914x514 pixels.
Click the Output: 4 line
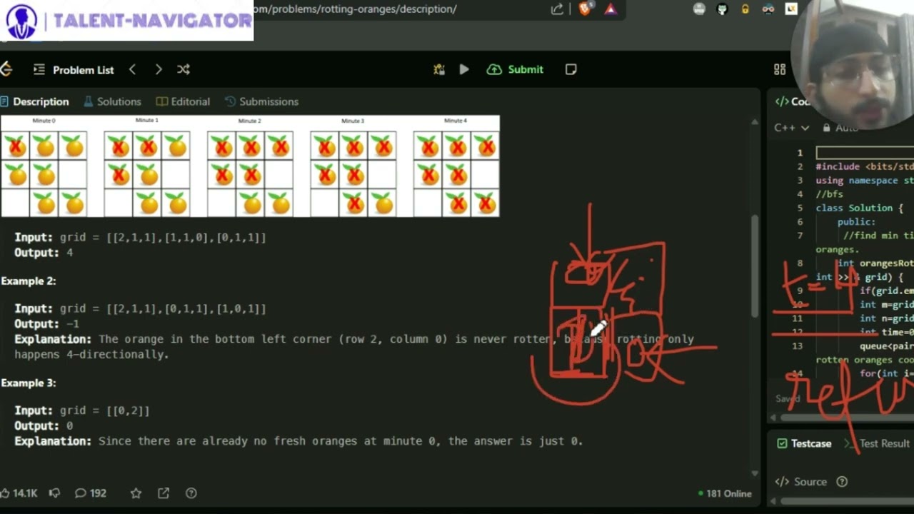pos(44,253)
